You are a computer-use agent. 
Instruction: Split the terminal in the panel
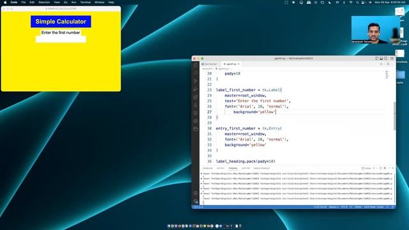[381, 168]
